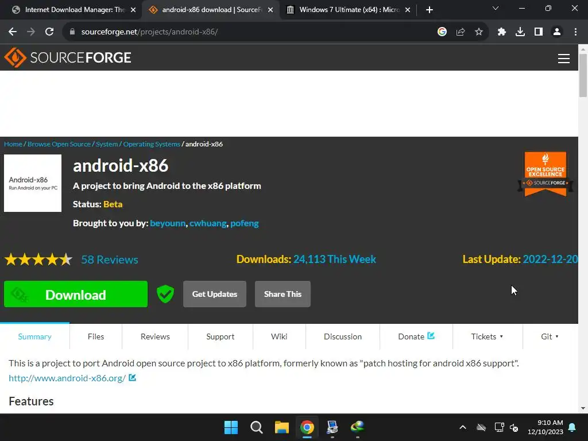Open tab search chevron in title bar
The width and height of the screenshot is (588, 441).
coord(496,8)
